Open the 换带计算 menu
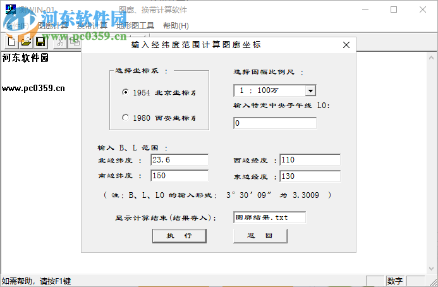The width and height of the screenshot is (438, 287). point(92,26)
